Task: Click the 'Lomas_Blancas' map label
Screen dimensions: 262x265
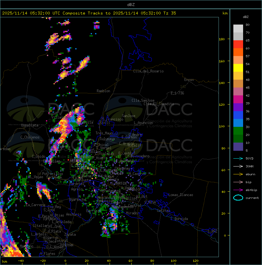Action: click(x=181, y=195)
